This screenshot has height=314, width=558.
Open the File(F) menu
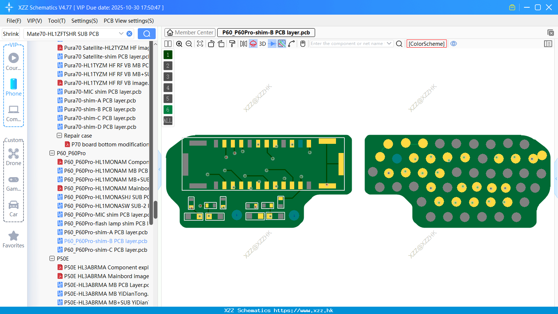[x=14, y=21]
